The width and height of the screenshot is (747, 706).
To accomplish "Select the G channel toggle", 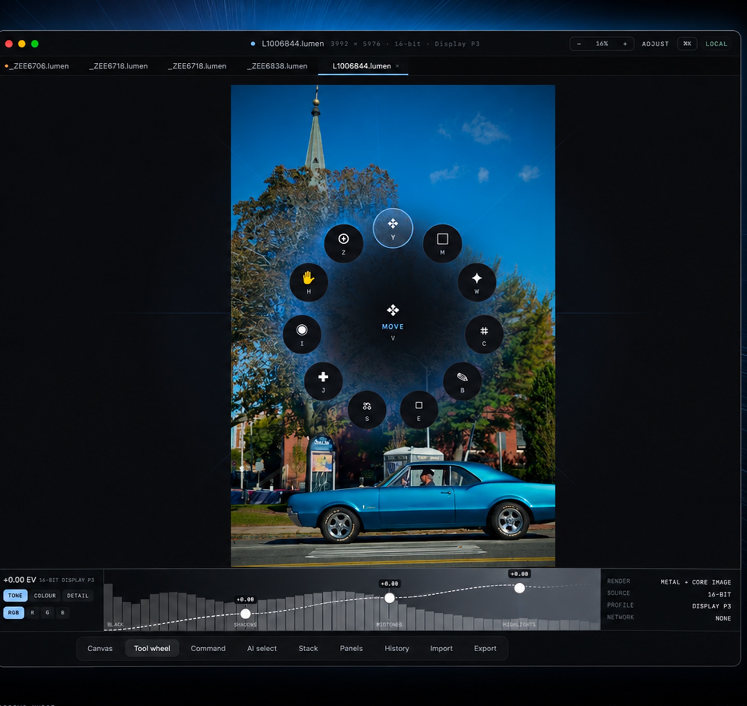I will point(47,613).
